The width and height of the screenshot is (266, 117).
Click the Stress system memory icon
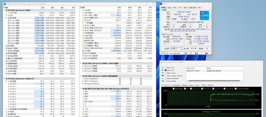163,76
